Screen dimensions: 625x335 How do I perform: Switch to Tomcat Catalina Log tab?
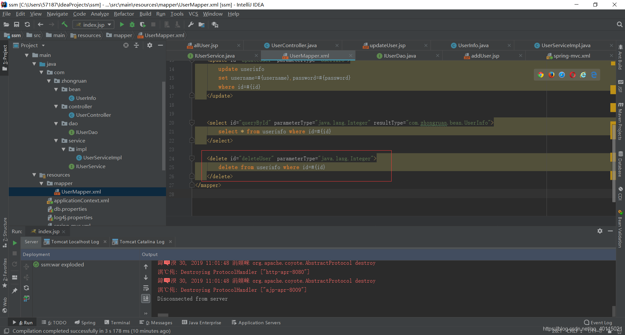tap(142, 242)
